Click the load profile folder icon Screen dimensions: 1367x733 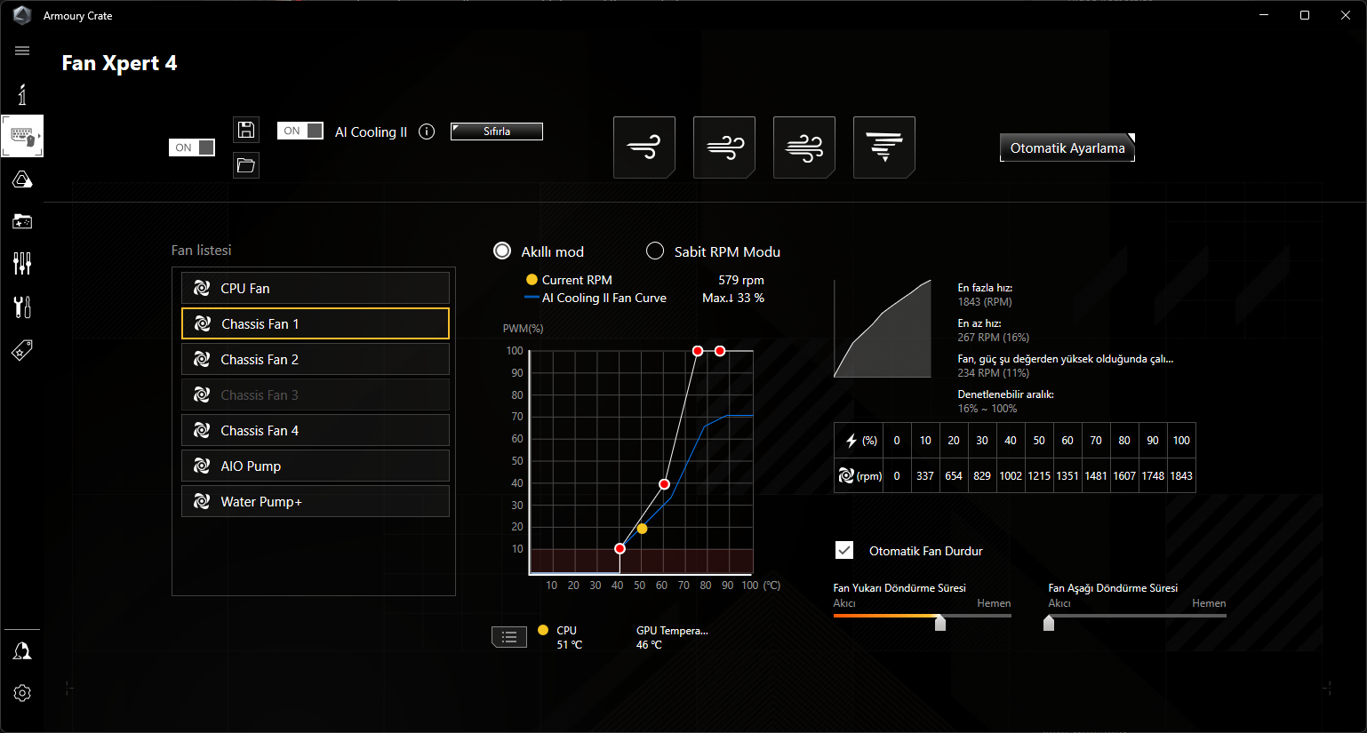246,165
